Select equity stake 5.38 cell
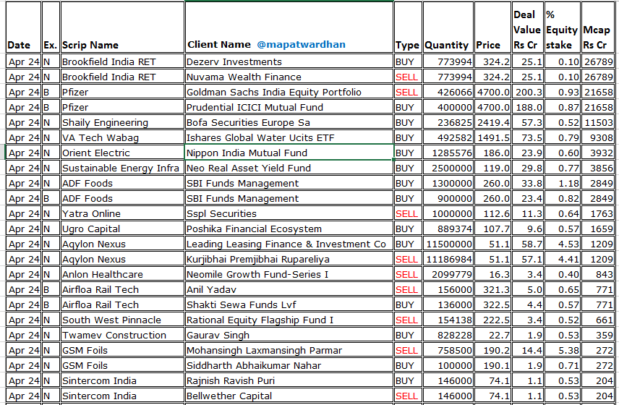The width and height of the screenshot is (619, 405). tap(563, 351)
